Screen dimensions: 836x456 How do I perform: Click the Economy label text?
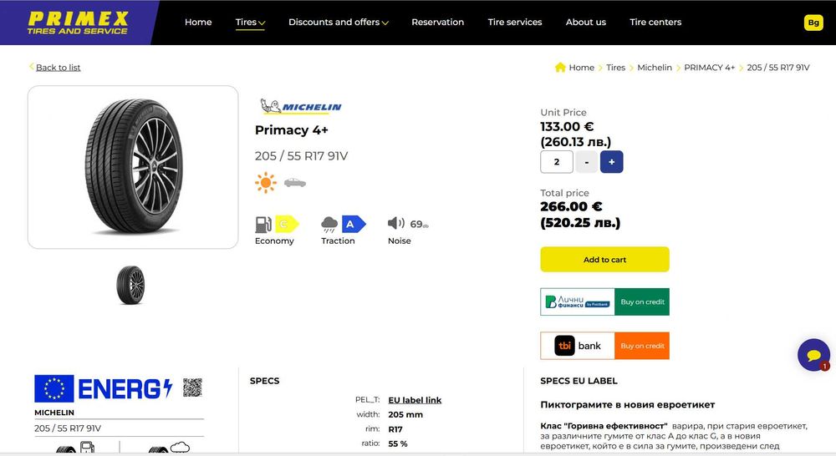274,241
